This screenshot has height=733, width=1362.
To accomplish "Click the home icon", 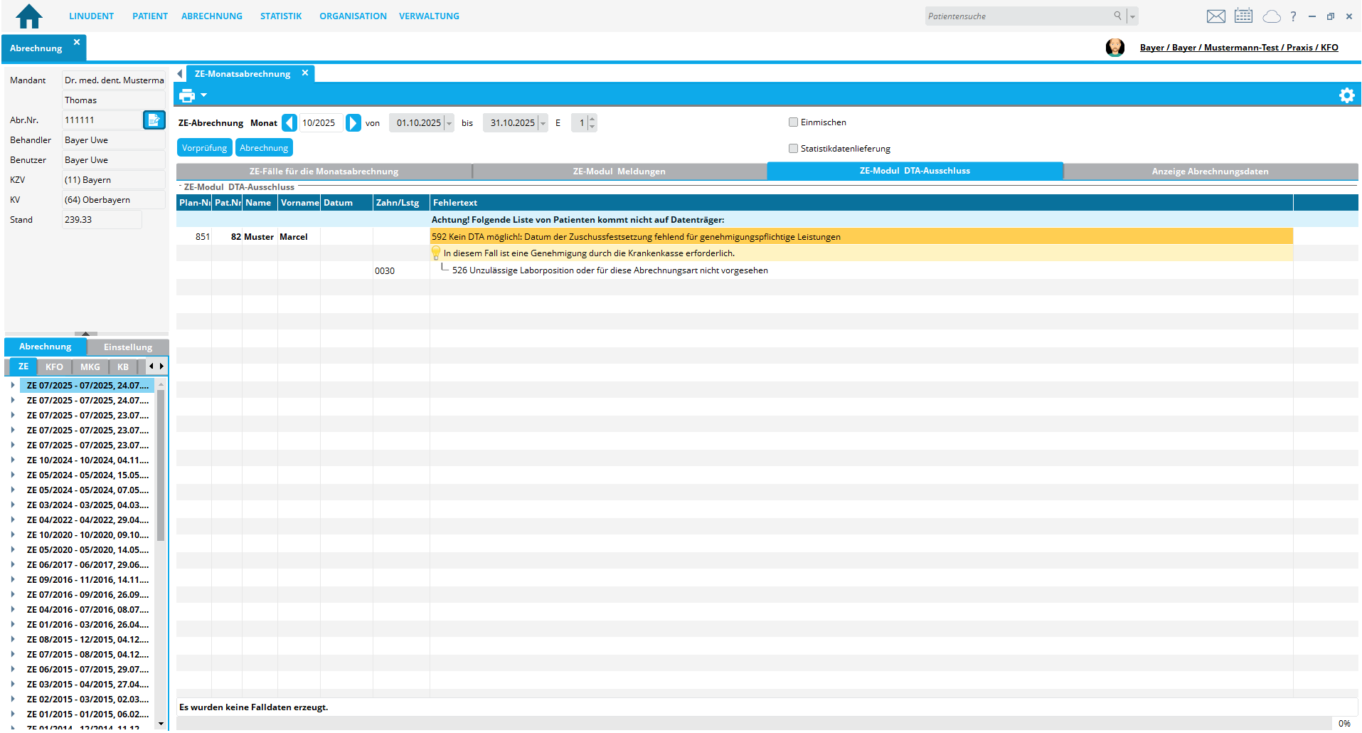I will (x=29, y=16).
